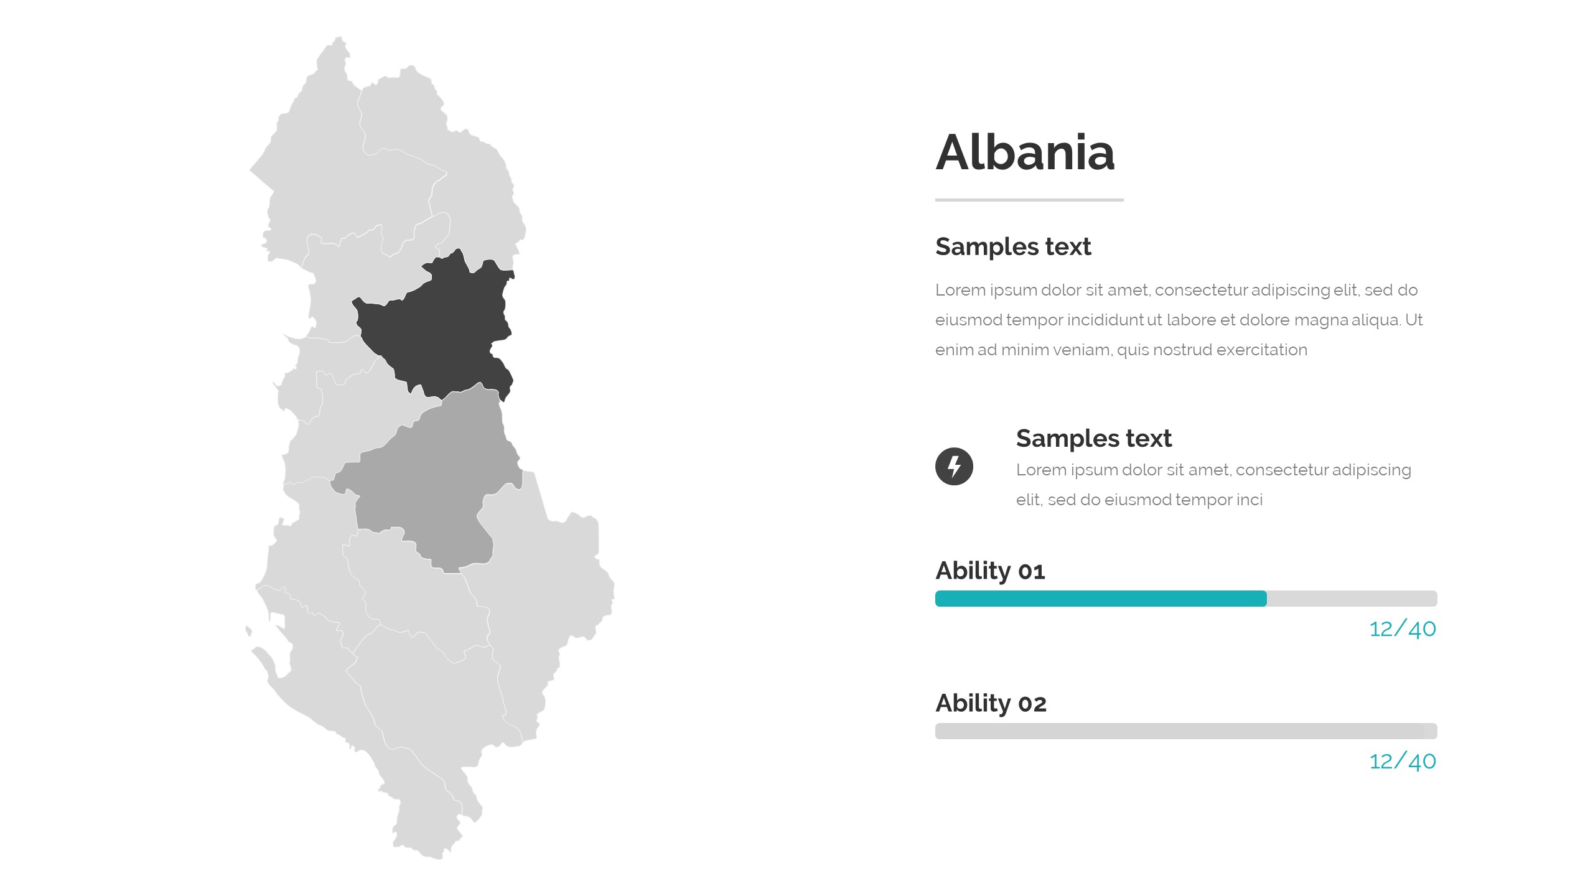Click the unfilled end of Ability 01 bar
This screenshot has height=896, width=1593.
pos(1352,599)
